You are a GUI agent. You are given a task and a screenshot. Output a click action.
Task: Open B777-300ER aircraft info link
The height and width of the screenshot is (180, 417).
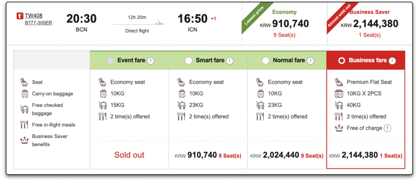point(39,23)
